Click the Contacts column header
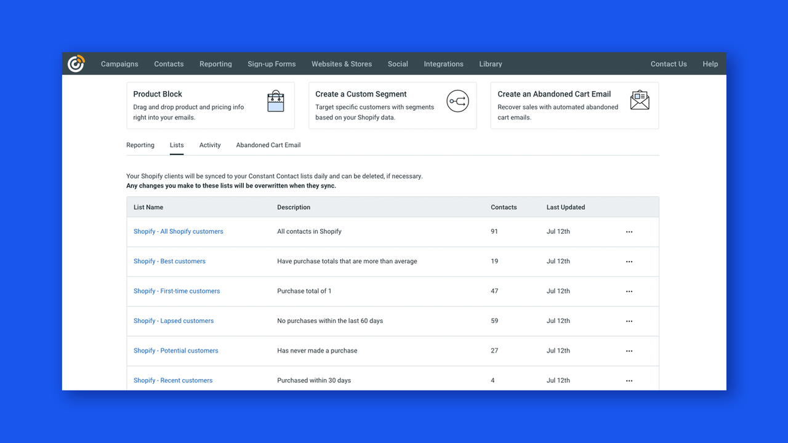Image resolution: width=788 pixels, height=443 pixels. 504,207
